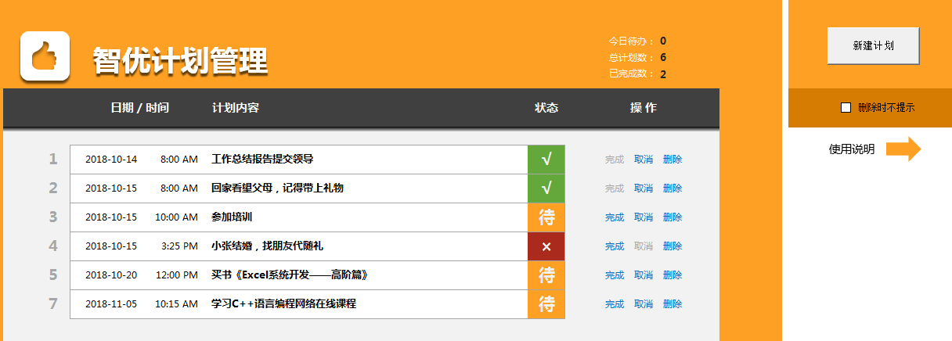Image resolution: width=952 pixels, height=341 pixels.
Task: Mark 参加培训 as 完成
Action: 615,217
